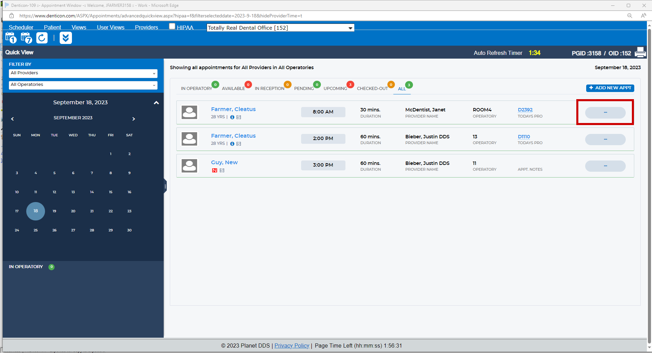The image size is (652, 353).
Task: Click APPT. NOTES on the Guy, New row
Action: click(x=530, y=170)
